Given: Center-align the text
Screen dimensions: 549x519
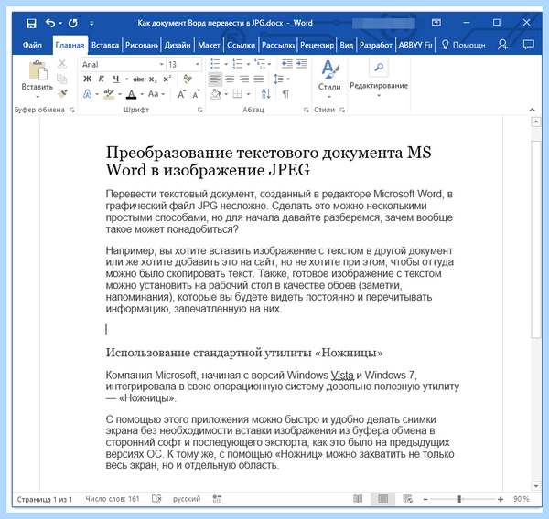Looking at the screenshot, I should click(x=230, y=79).
